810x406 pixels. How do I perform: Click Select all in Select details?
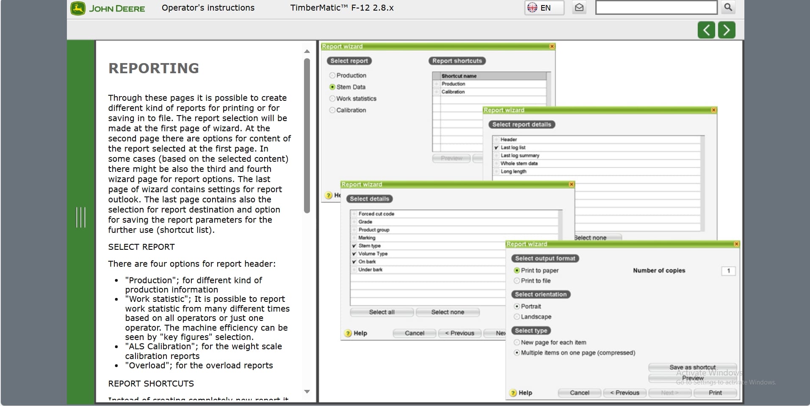(382, 312)
